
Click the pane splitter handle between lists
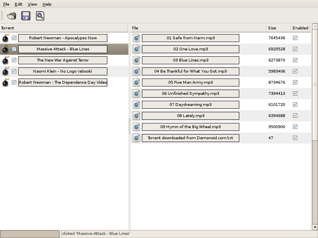(x=130, y=127)
